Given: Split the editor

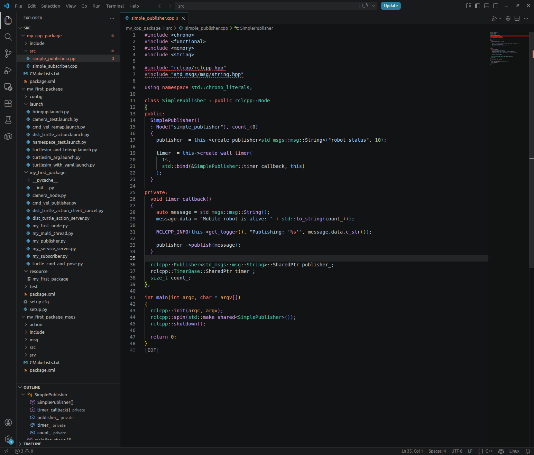Looking at the screenshot, I should coord(517,18).
